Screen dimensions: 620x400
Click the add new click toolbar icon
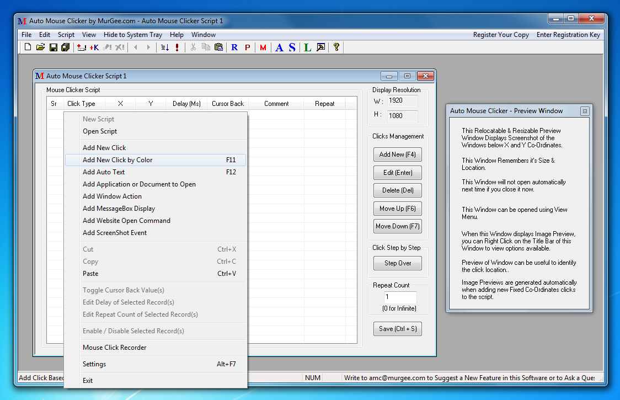[x=82, y=47]
